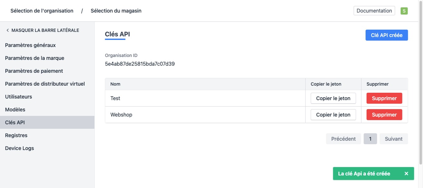Image resolution: width=423 pixels, height=188 pixels.
Task: Dismiss the 'La clé Api a été créée' notification
Action: point(406,174)
